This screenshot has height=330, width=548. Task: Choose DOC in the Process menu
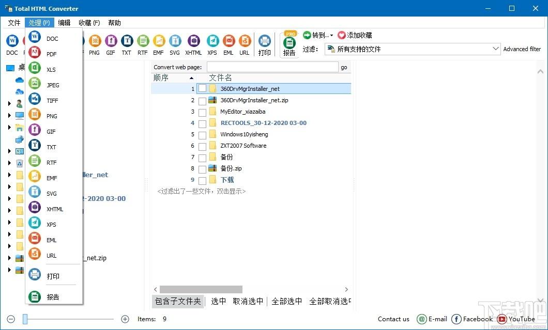[54, 38]
